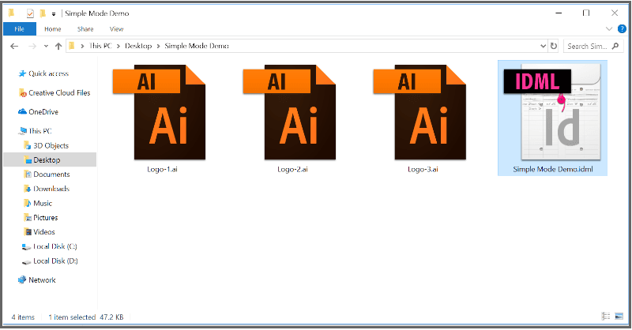Switch to details view layout
The width and height of the screenshot is (632, 330).
[x=606, y=317]
